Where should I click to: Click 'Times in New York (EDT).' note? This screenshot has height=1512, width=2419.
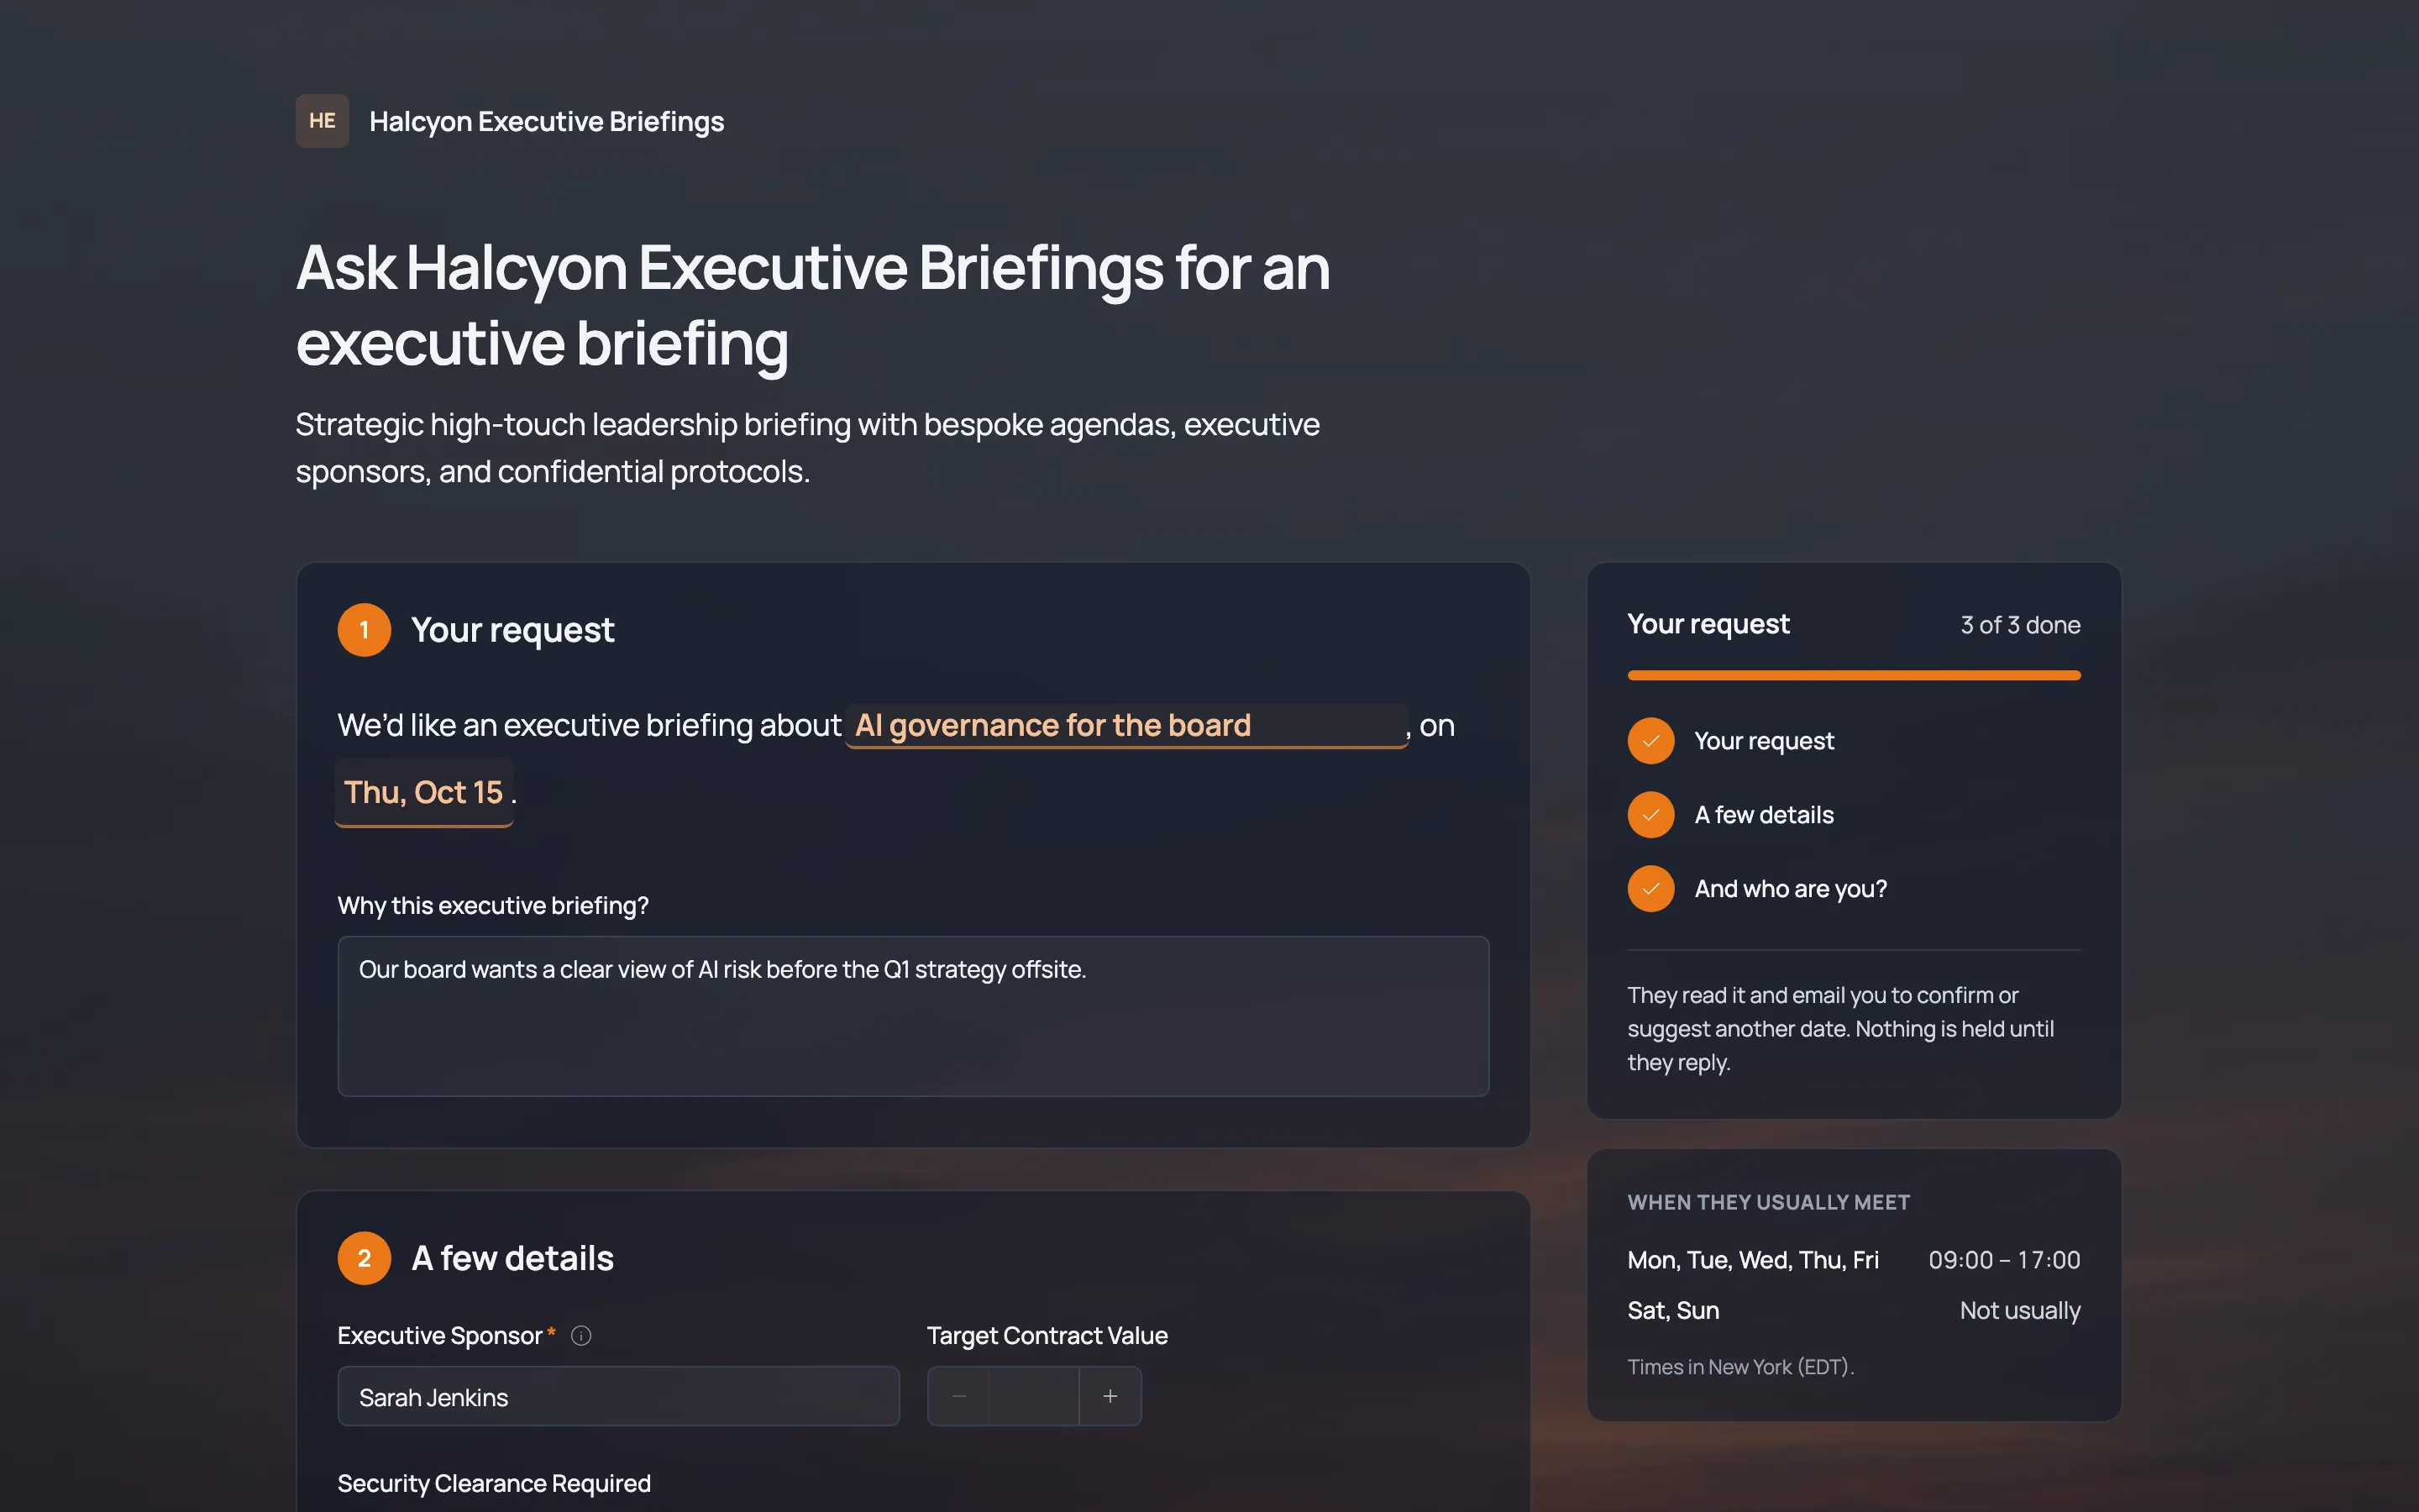coord(1740,1367)
